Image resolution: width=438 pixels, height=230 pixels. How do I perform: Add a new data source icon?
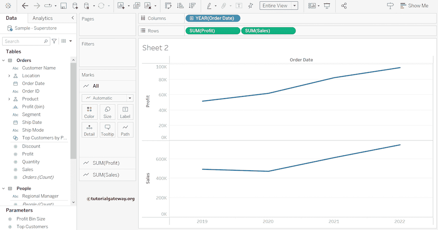(x=75, y=6)
